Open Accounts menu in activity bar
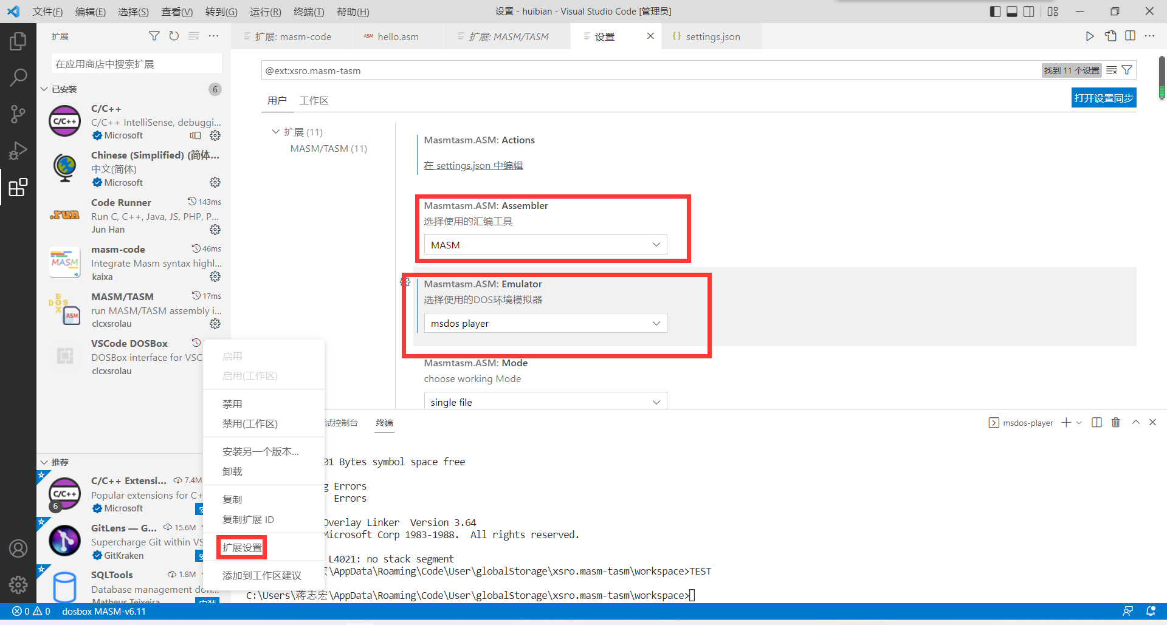This screenshot has width=1167, height=625. pyautogui.click(x=18, y=548)
